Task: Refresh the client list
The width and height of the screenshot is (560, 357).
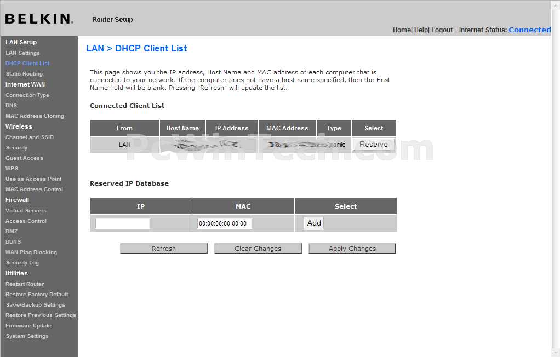Action: pos(164,249)
